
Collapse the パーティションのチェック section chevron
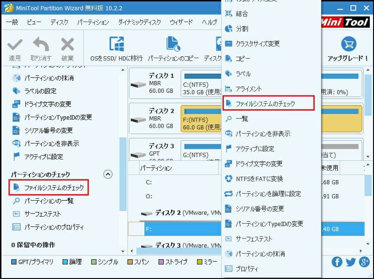pos(108,174)
